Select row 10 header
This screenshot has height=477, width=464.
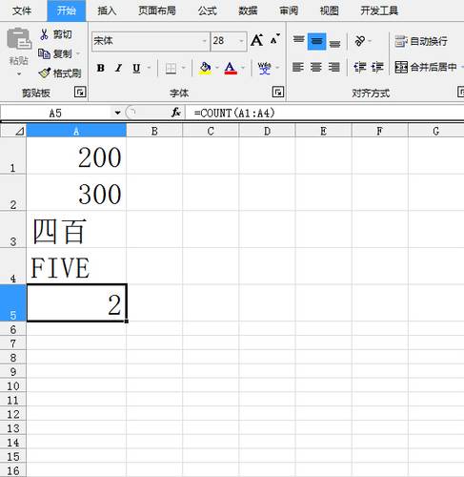click(13, 385)
